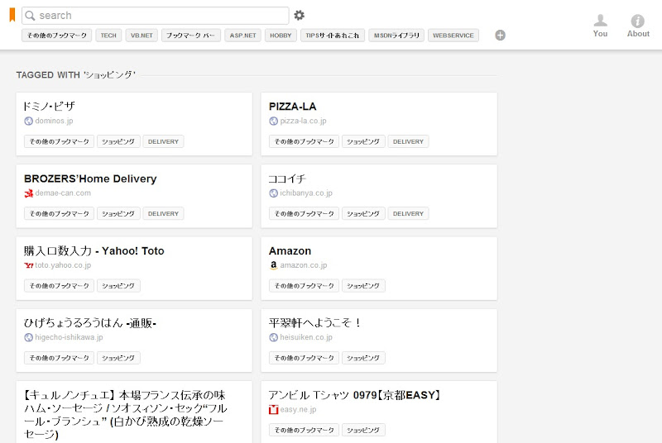The width and height of the screenshot is (662, 443).
Task: Click the amazon.co.jp URL text
Action: tap(304, 265)
